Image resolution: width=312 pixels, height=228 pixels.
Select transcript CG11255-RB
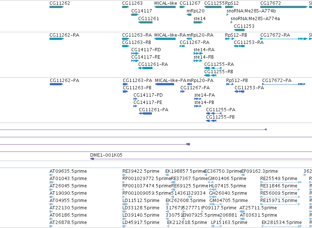(210, 75)
